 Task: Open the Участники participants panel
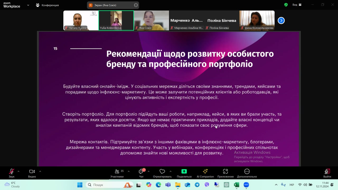[x=117, y=172]
